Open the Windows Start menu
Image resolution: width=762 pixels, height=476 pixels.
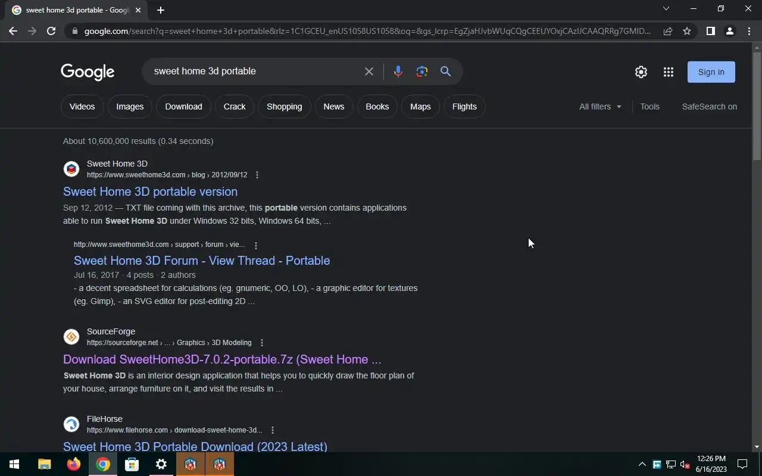14,464
